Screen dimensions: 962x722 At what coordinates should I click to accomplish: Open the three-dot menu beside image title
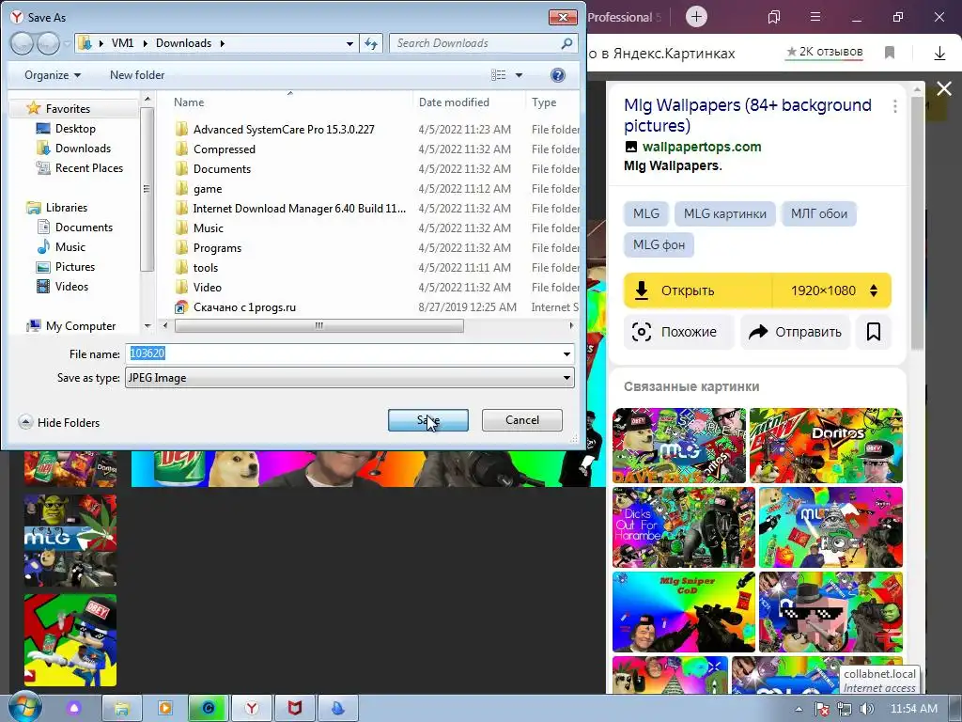tap(895, 106)
